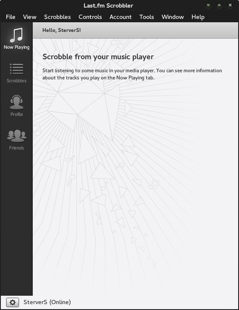Open the Help menu

198,17
